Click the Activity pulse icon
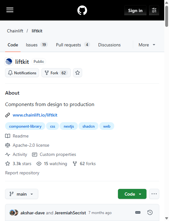The height and width of the screenshot is (221, 169). [8, 154]
